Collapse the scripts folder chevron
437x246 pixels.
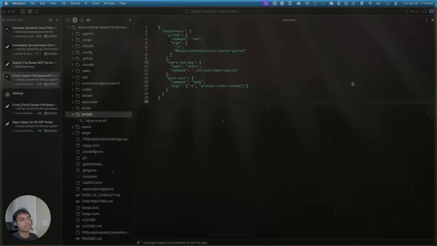[x=73, y=114]
